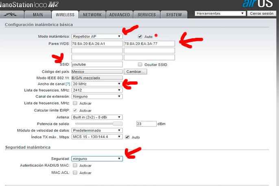Toggle the Auto checkbox beside TX rate
This screenshot has width=279, height=186.
tap(127, 137)
